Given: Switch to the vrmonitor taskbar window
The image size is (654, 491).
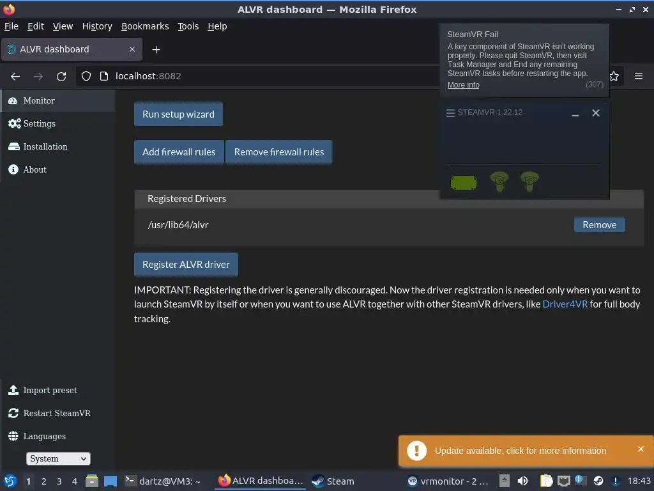Looking at the screenshot, I should [448, 481].
